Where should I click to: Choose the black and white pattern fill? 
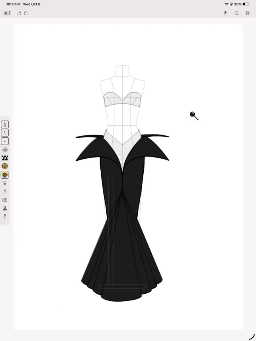pyautogui.click(x=5, y=158)
